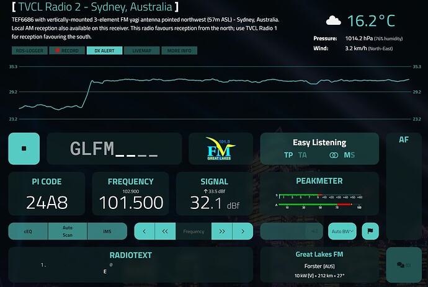Toggle the iMS filter
Image resolution: width=428 pixels, height=287 pixels.
coord(107,231)
